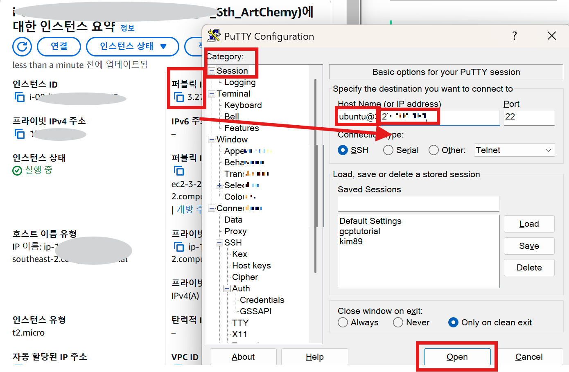Select Features in the category tree
Image resolution: width=569 pixels, height=372 pixels.
[x=242, y=128]
